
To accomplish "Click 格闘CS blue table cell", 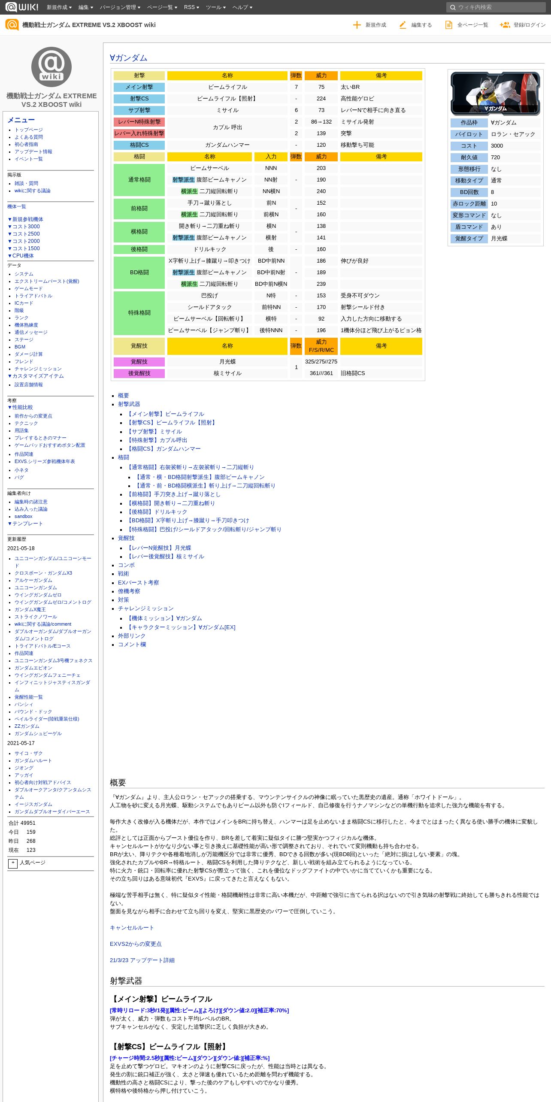I will click(x=139, y=145).
